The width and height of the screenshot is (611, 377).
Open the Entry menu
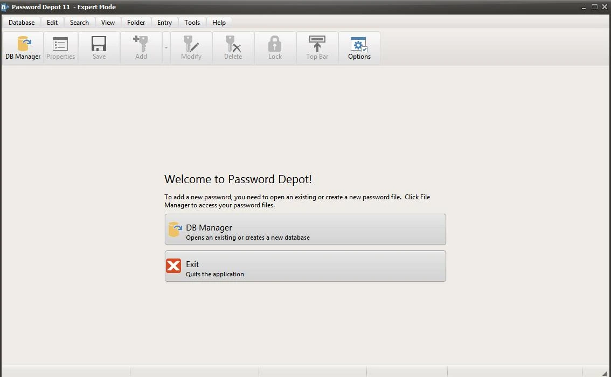click(x=164, y=23)
